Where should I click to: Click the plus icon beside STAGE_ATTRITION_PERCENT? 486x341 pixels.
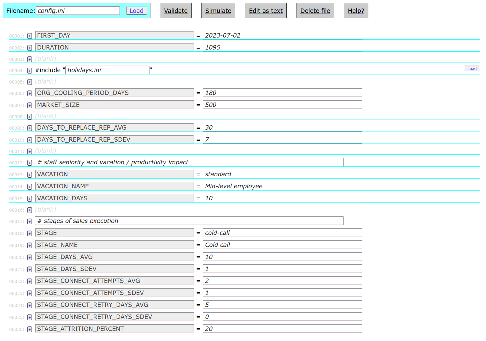(30, 329)
